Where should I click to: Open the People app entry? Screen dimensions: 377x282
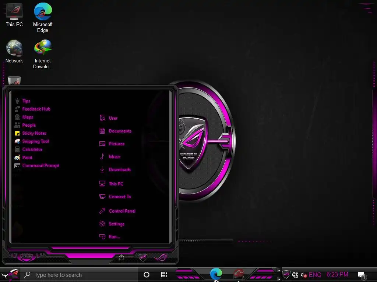click(25, 125)
